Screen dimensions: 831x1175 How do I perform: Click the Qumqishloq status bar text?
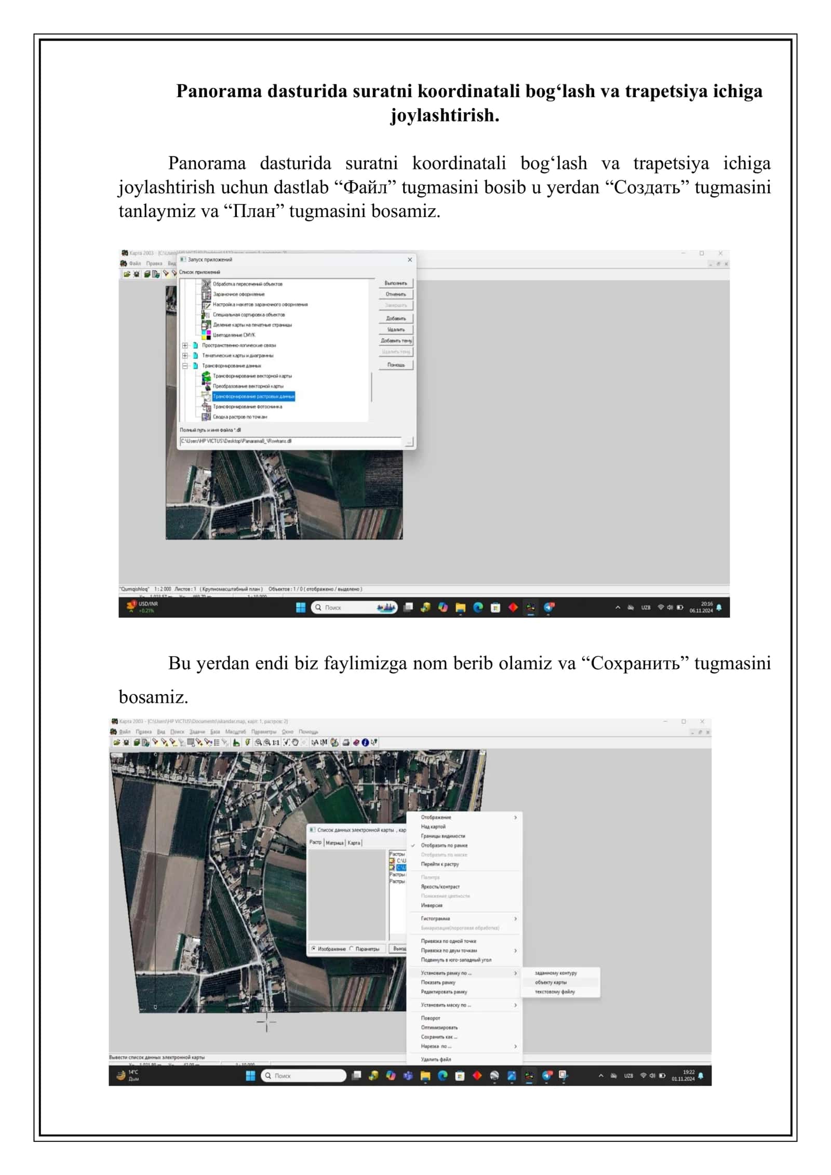135,589
